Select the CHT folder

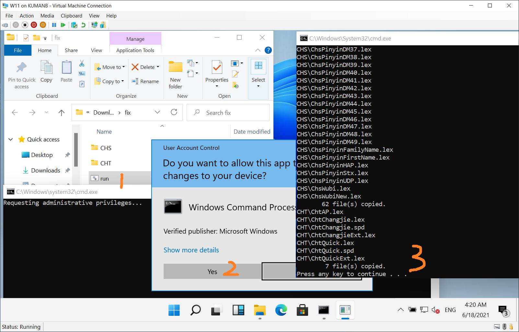coord(106,163)
